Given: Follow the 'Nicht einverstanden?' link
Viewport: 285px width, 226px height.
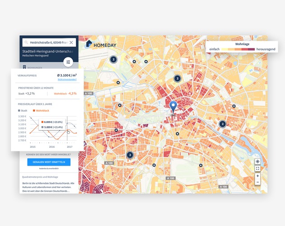Looking at the screenshot, I should pyautogui.click(x=67, y=80).
